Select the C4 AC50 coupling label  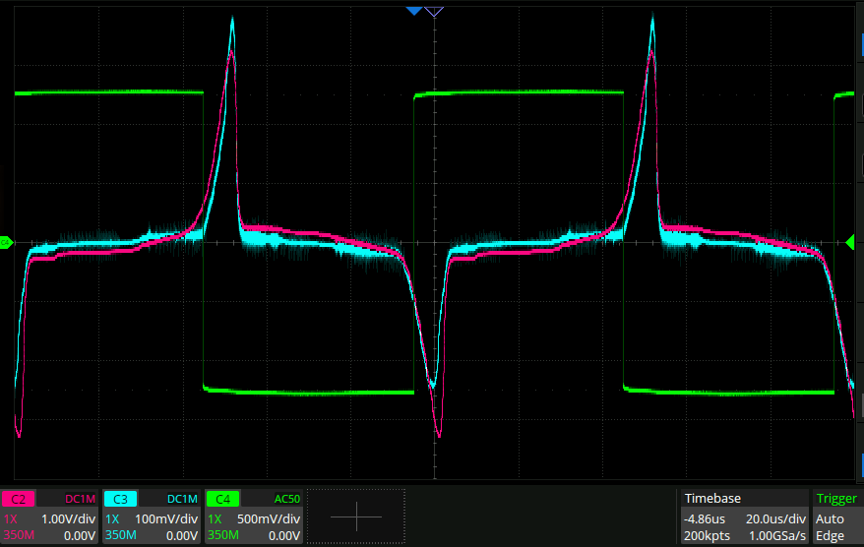point(287,499)
